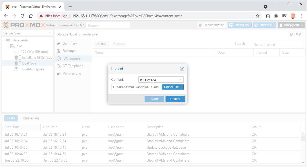Viewport: 307px width, 167px height.
Task: Switch to the Cluster log tab
Action: click(x=31, y=118)
